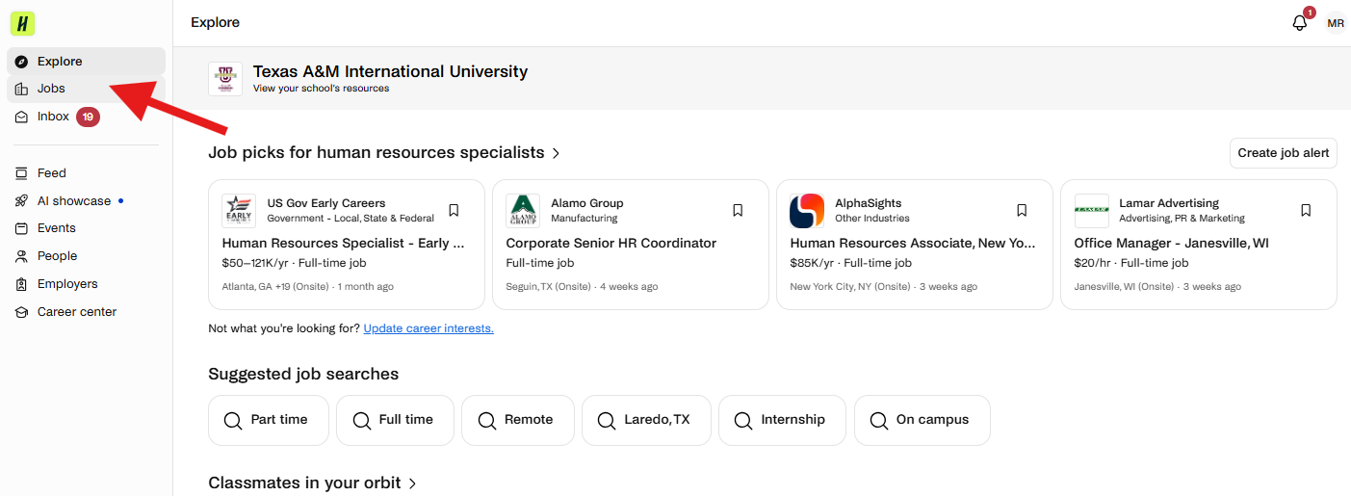The width and height of the screenshot is (1351, 496).
Task: Expand Classmates in your orbit section
Action: click(x=313, y=483)
